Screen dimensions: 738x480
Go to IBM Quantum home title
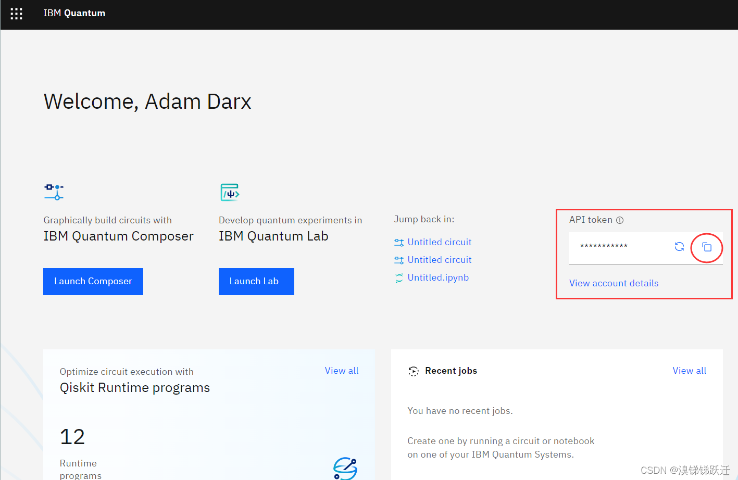74,14
